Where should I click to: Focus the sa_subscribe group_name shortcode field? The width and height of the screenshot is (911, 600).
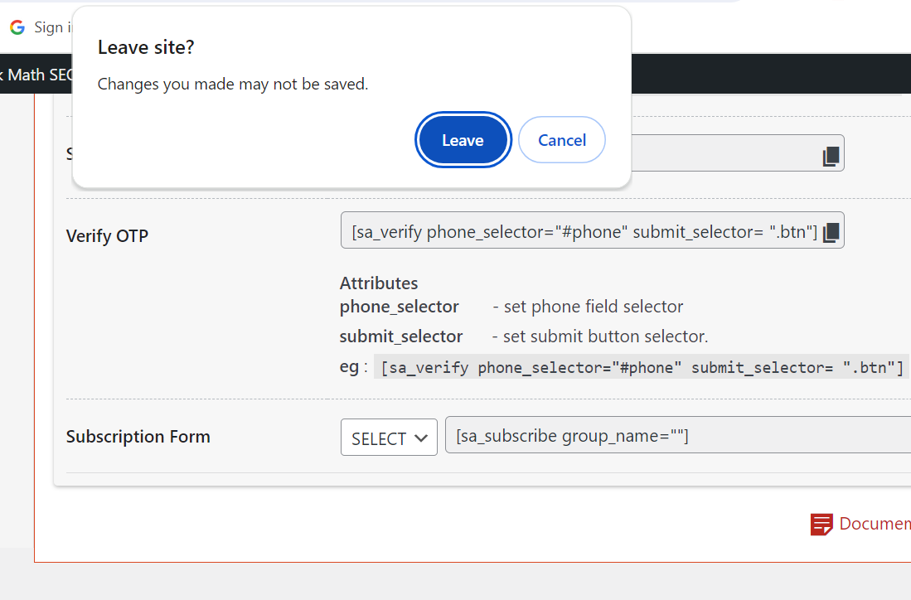coord(677,434)
